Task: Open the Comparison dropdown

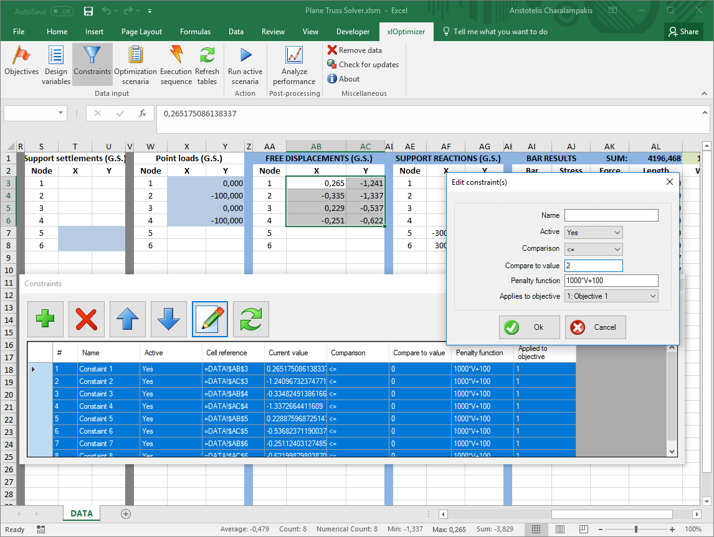Action: (593, 249)
